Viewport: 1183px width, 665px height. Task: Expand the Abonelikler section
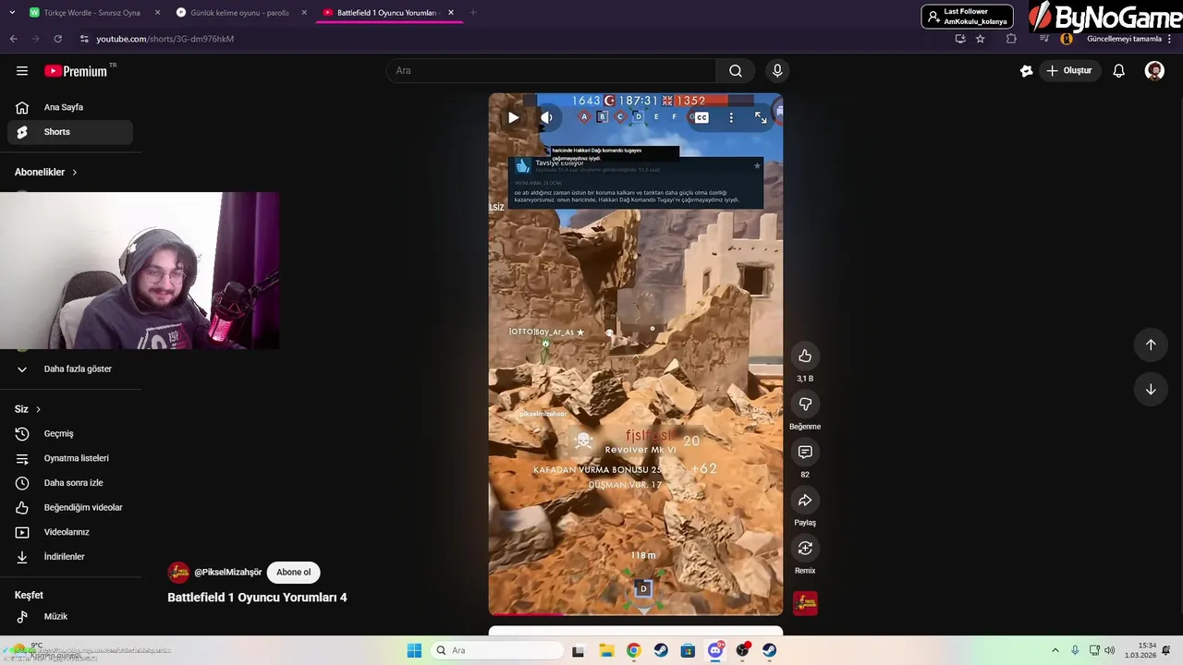click(x=46, y=173)
